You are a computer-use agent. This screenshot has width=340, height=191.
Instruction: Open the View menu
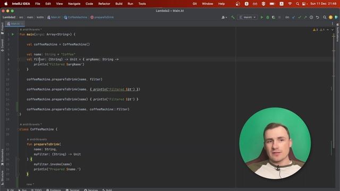59,4
